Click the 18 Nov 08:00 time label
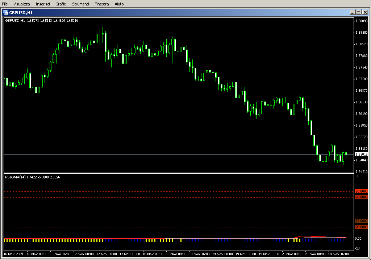 click(176, 254)
